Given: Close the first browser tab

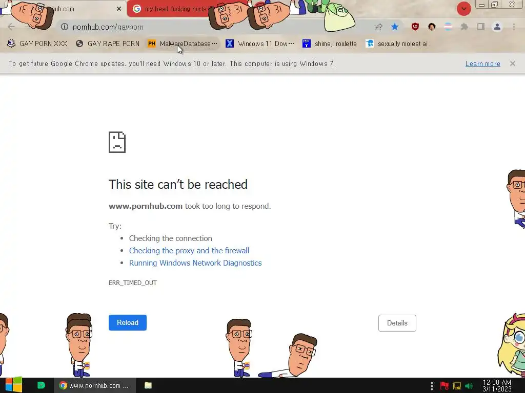Looking at the screenshot, I should (119, 9).
